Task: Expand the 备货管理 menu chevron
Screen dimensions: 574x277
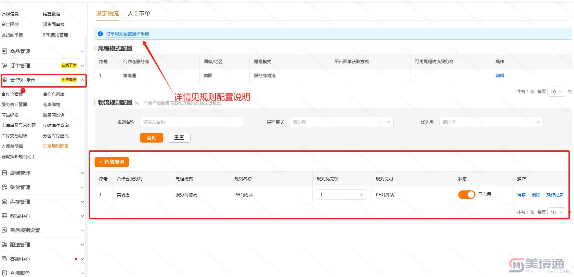Action: click(x=82, y=187)
